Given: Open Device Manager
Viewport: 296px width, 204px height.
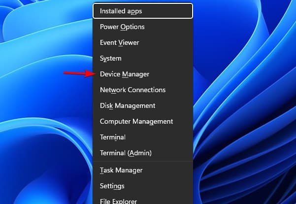Looking at the screenshot, I should tap(125, 74).
